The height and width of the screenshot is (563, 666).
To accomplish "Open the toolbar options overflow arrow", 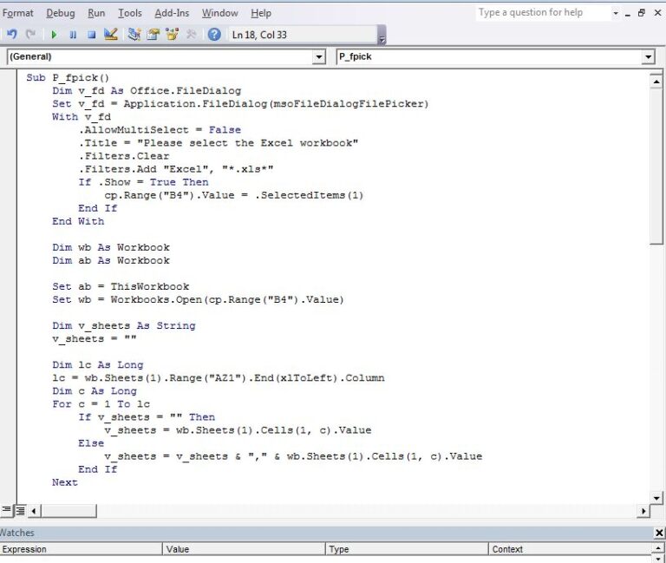I will tap(382, 38).
